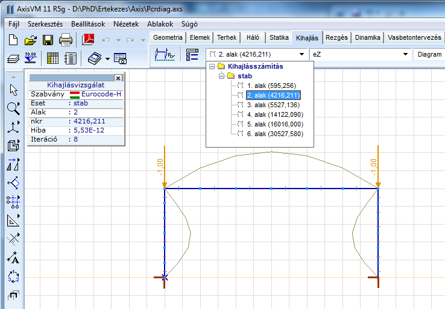Select the arrow selection tool
This screenshot has width=445, height=309.
(x=13, y=90)
